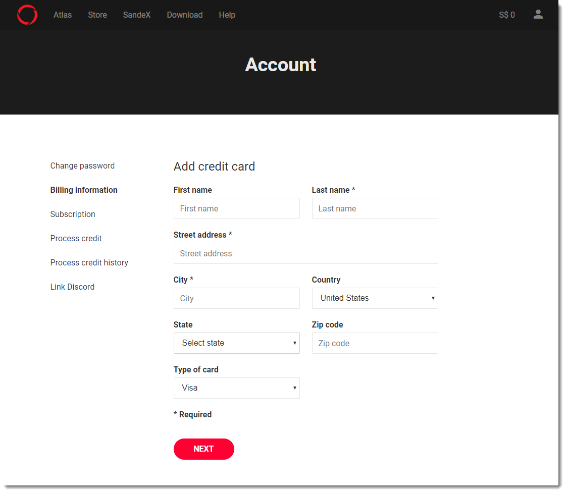Focus the Zip code input

375,343
